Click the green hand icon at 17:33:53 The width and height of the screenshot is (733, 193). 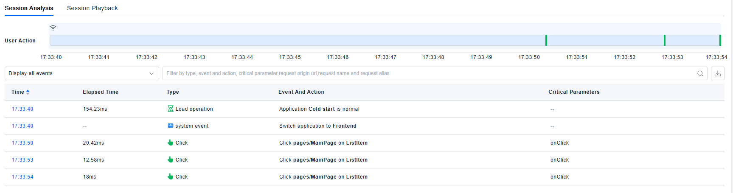coord(171,160)
